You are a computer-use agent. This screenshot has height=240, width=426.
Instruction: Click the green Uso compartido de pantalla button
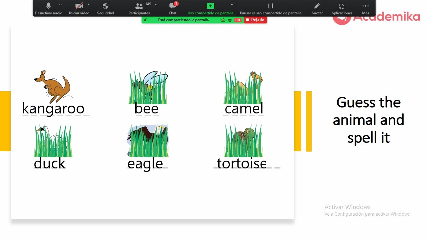click(x=210, y=8)
